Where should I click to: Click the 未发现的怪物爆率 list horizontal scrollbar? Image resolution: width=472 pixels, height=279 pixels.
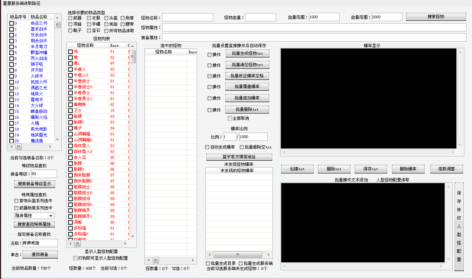pyautogui.click(x=239, y=254)
